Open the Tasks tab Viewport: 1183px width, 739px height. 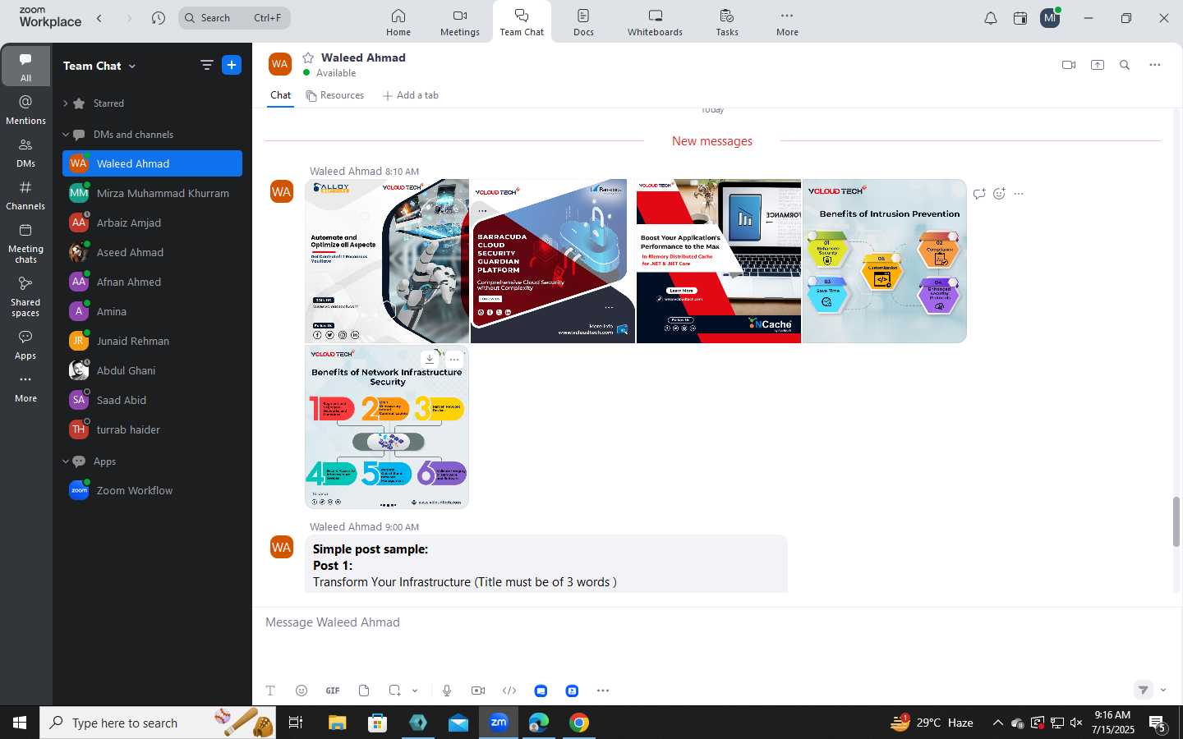pos(727,22)
